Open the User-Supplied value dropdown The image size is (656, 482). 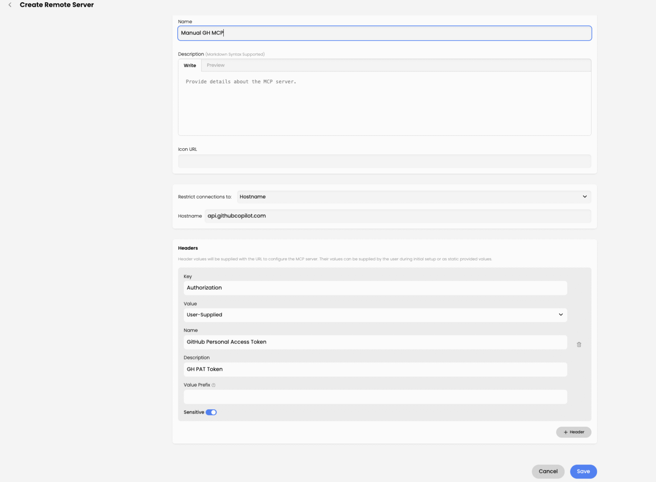[x=375, y=315]
